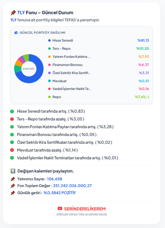Click the PORTFÖY label in the donut chart center
This screenshot has width=165, height=228.
click(29, 69)
